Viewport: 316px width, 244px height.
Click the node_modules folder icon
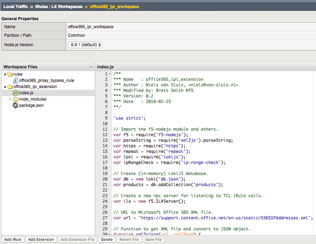click(16, 99)
